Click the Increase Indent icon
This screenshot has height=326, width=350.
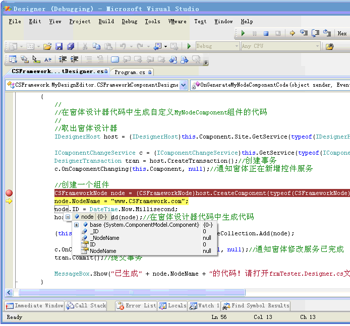[75, 59]
